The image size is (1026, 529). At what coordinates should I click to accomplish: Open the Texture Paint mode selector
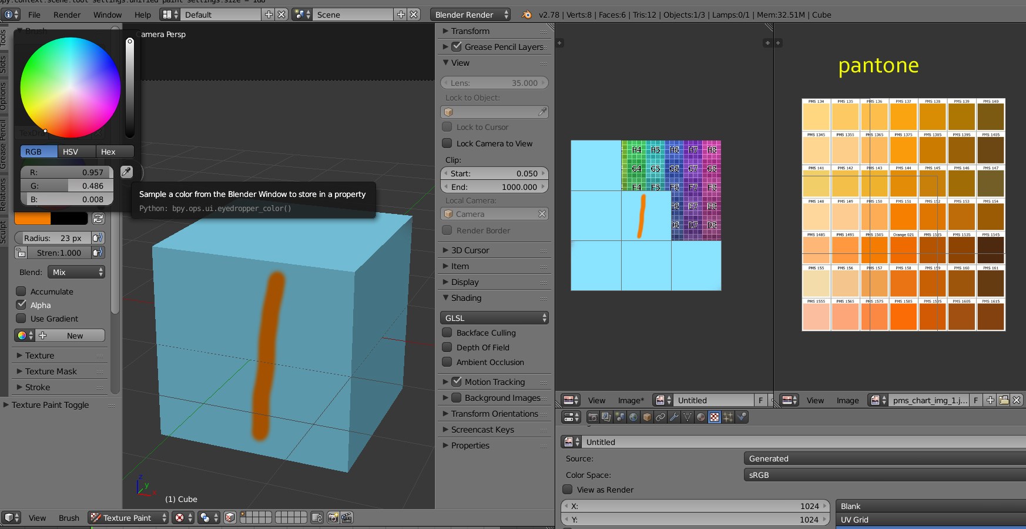click(128, 518)
